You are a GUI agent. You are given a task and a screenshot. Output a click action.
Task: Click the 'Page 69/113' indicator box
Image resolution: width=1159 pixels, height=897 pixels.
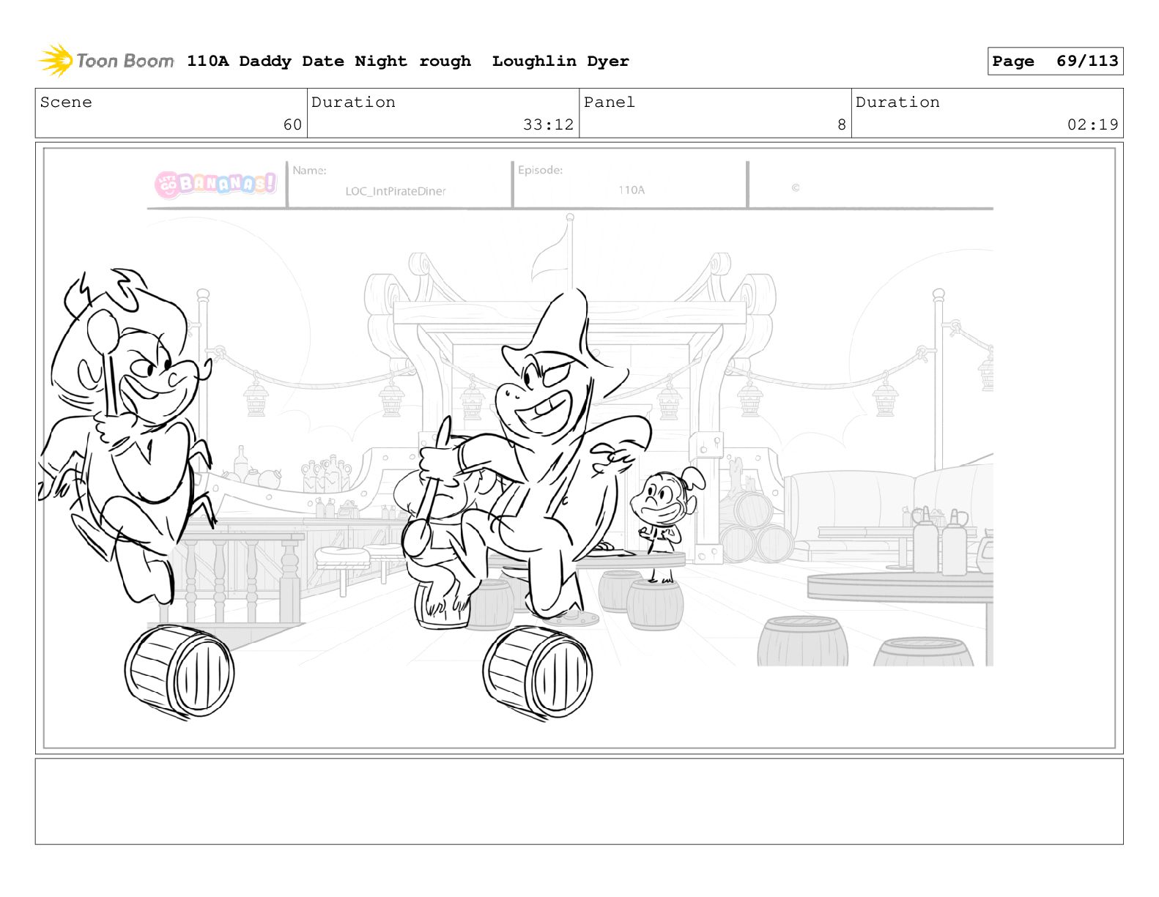pyautogui.click(x=1055, y=62)
